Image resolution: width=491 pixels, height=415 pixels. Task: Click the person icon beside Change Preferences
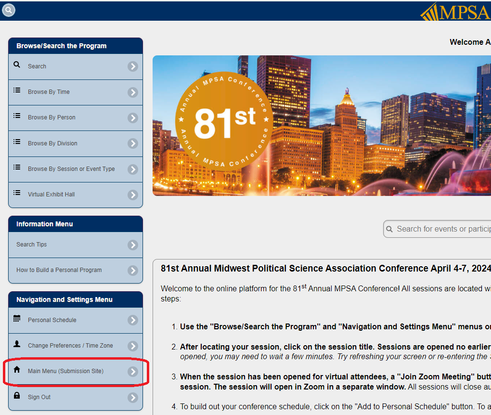tap(17, 344)
